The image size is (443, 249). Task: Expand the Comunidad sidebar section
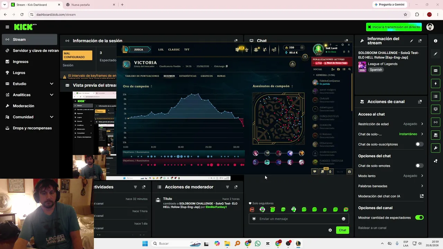(x=52, y=117)
